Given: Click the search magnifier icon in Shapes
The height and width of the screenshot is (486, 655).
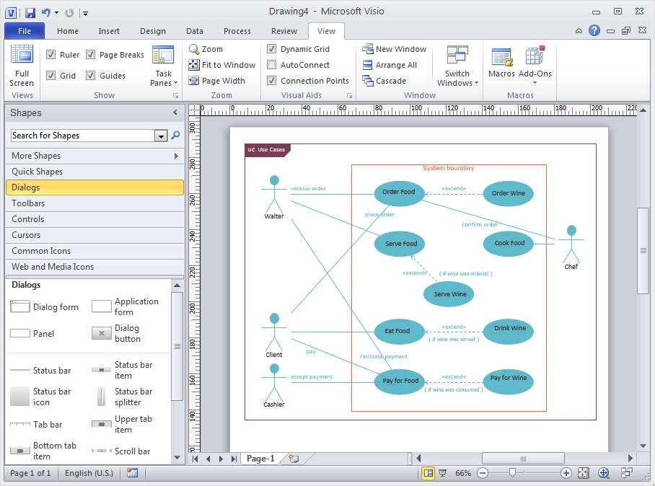Looking at the screenshot, I should [175, 136].
